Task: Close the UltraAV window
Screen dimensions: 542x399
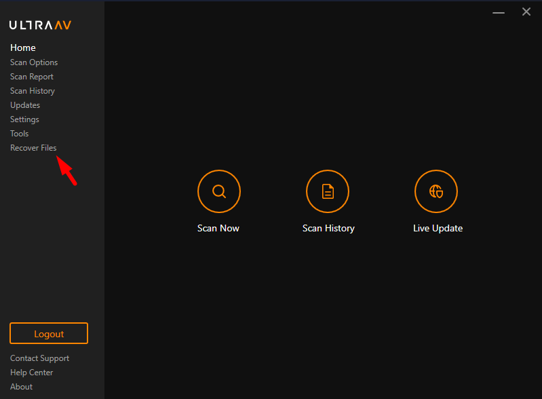Action: pyautogui.click(x=526, y=12)
